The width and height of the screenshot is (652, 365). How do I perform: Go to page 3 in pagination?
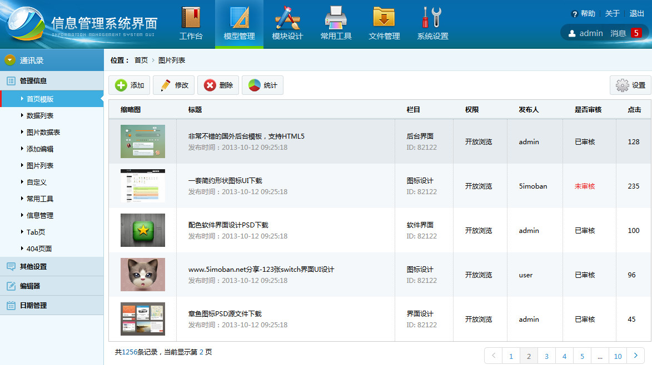pos(546,356)
